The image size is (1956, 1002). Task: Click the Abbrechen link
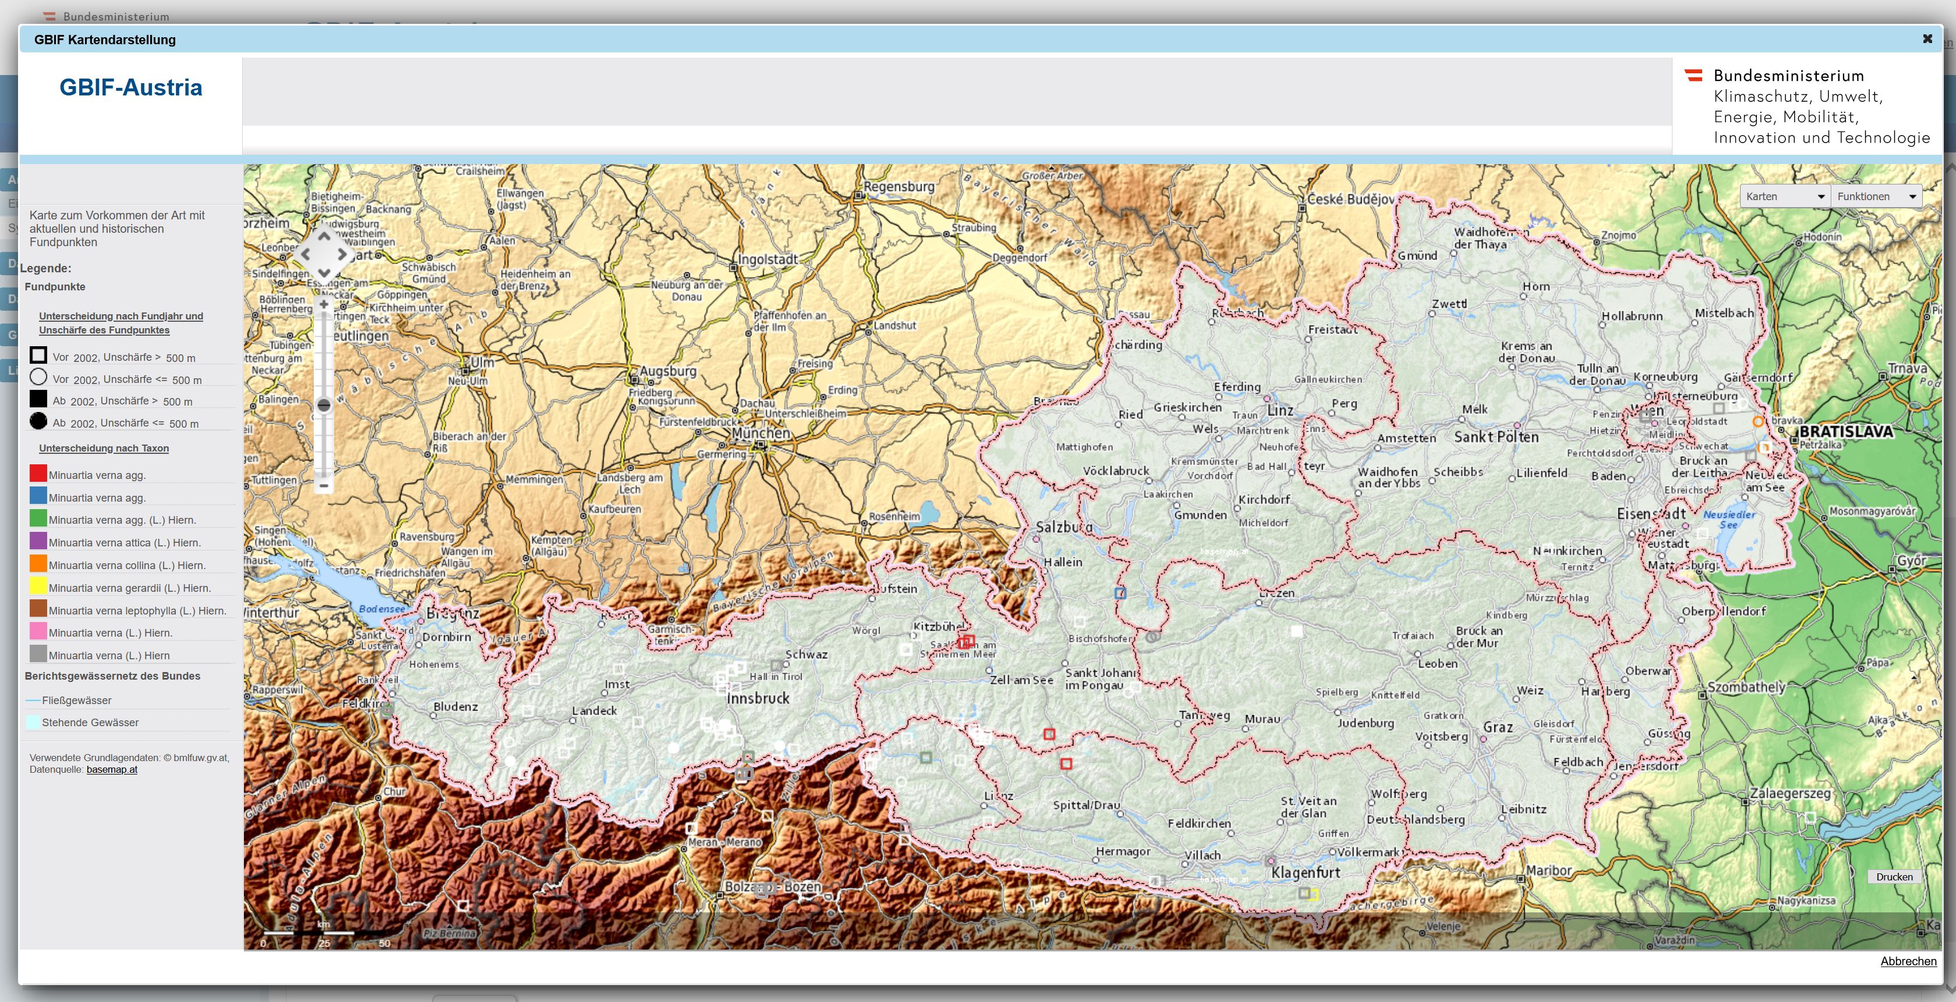(x=1908, y=961)
